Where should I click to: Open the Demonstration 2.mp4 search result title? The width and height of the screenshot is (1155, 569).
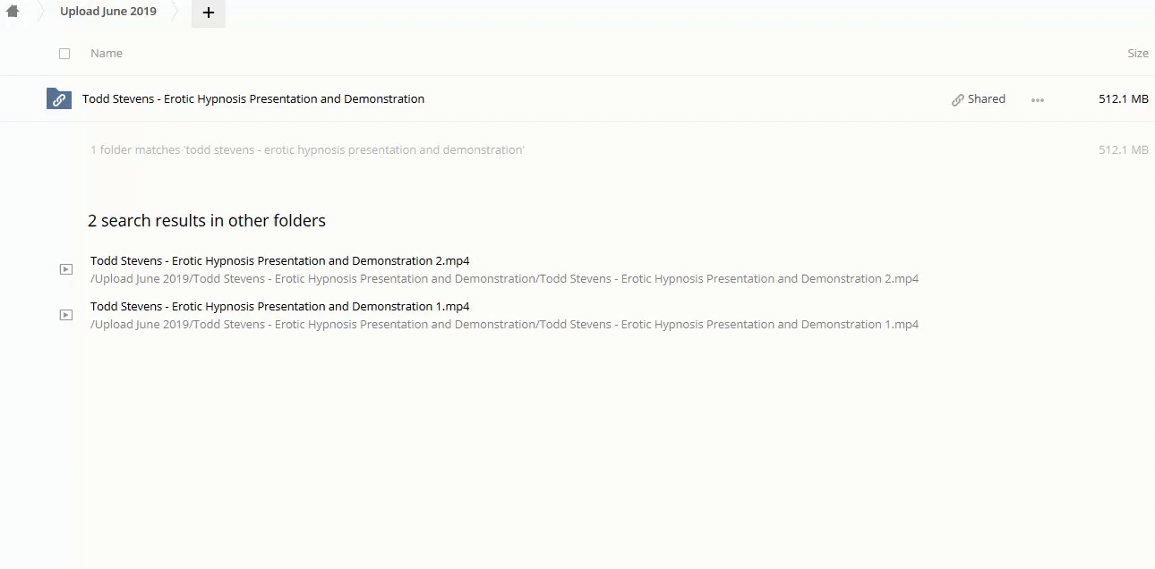tap(279, 261)
